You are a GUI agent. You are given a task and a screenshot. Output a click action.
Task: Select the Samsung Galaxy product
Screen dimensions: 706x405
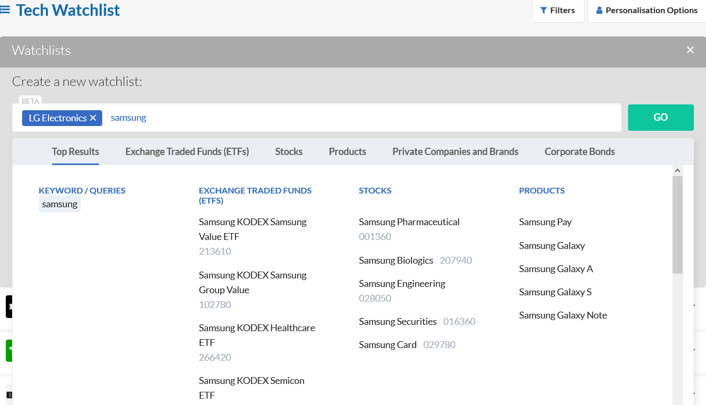(x=552, y=246)
